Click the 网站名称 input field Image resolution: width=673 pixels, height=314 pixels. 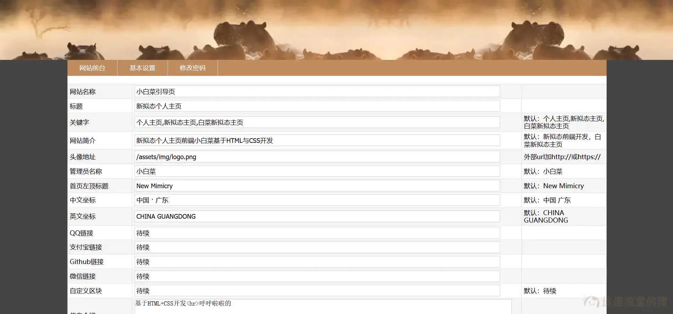[317, 91]
